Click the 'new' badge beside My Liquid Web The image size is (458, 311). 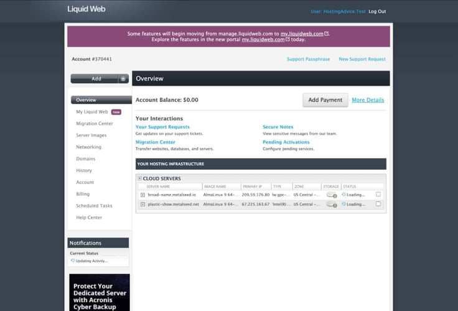pyautogui.click(x=116, y=112)
